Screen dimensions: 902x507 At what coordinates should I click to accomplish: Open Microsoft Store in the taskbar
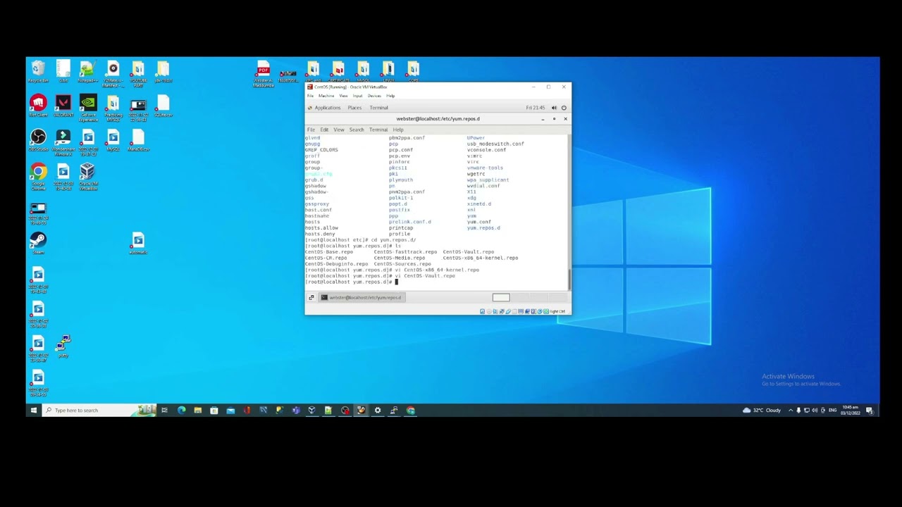[214, 410]
